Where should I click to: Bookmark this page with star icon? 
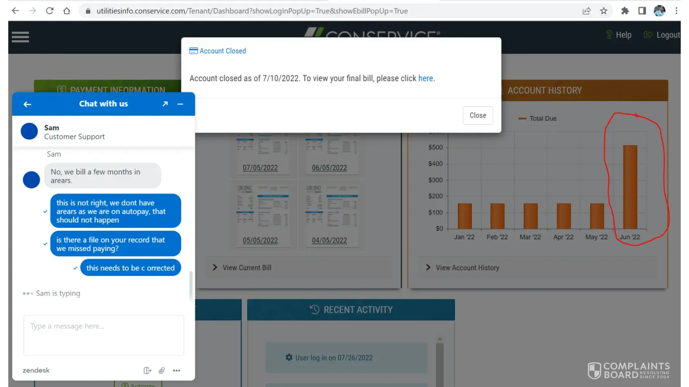pyautogui.click(x=603, y=11)
